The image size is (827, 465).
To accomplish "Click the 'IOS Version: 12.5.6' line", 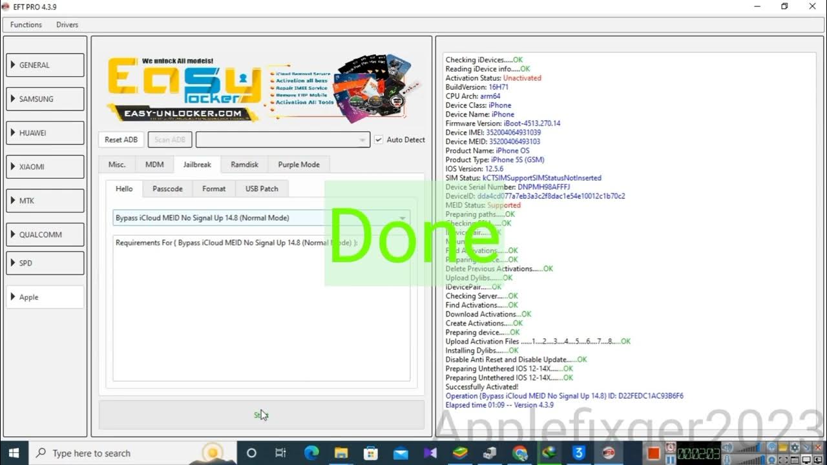I will [x=474, y=169].
